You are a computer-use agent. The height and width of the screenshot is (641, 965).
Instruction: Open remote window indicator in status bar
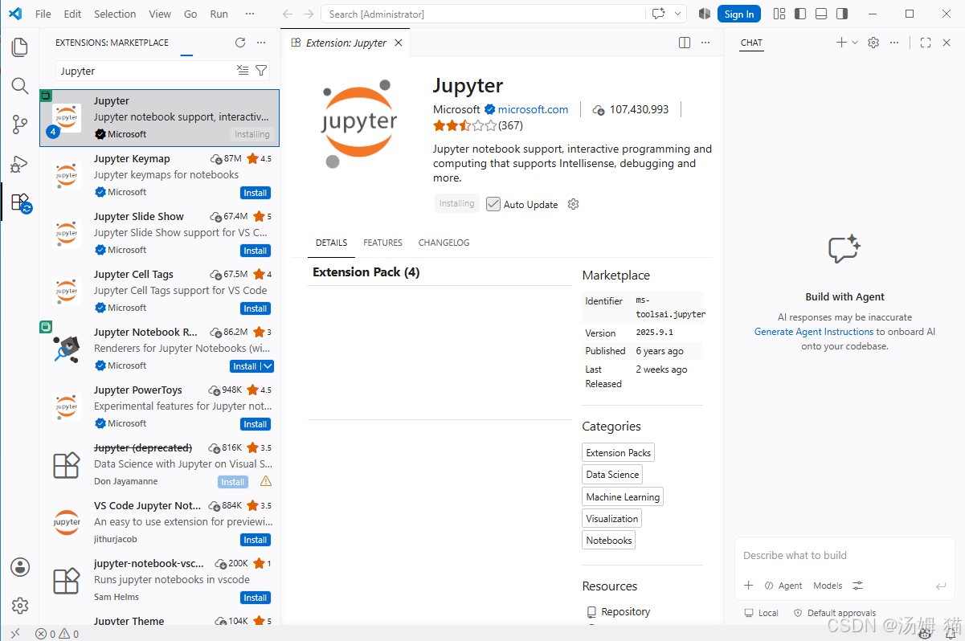[15, 634]
